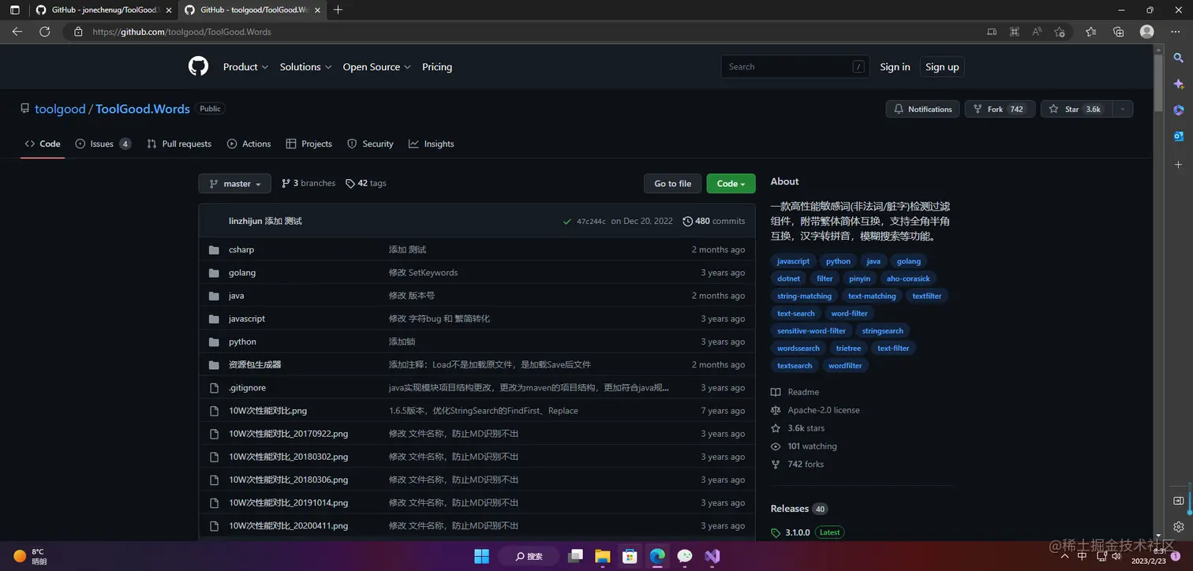Open Pull requests tab
This screenshot has height=571, width=1193.
click(x=179, y=144)
